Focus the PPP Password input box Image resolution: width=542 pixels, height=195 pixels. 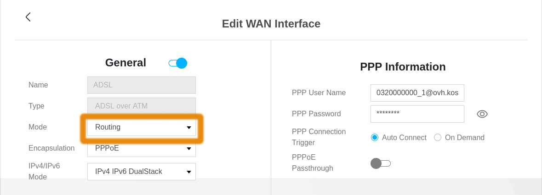click(417, 114)
